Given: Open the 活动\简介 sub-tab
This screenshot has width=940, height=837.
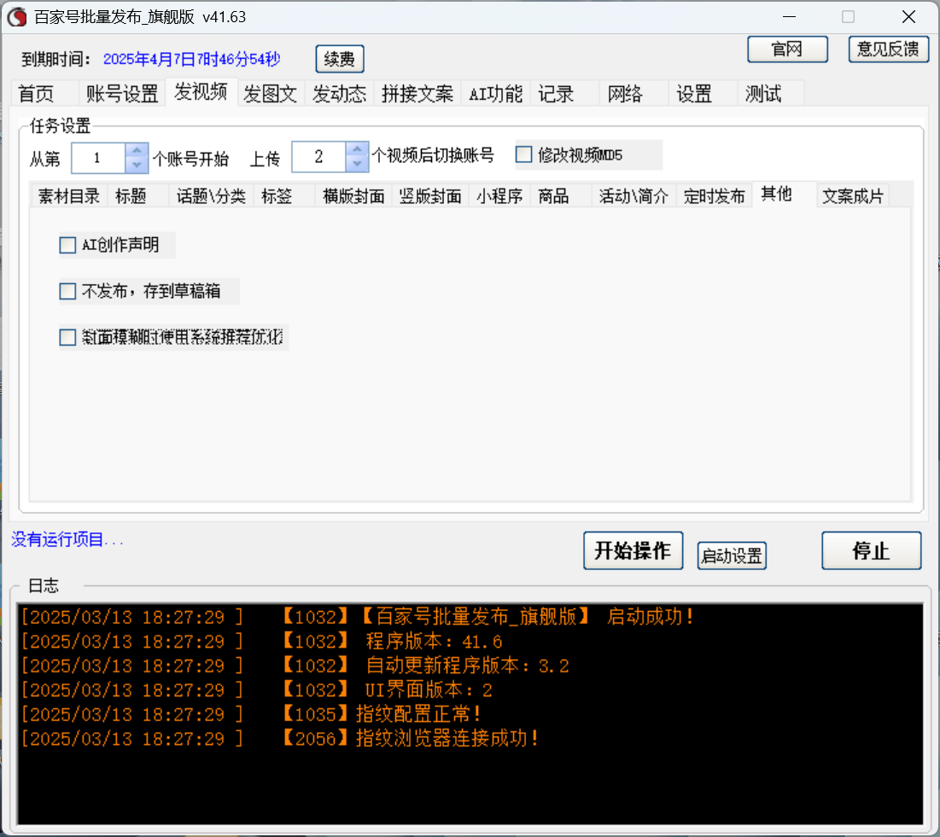Looking at the screenshot, I should pos(633,196).
